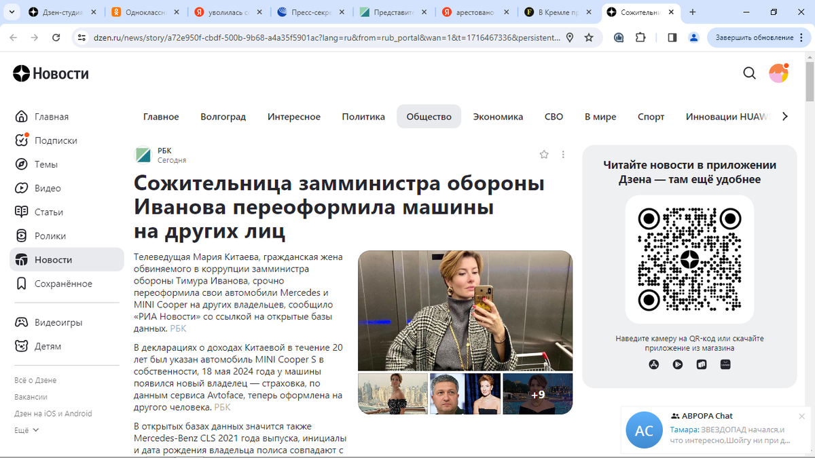Open the site information icon in address bar
815x458 pixels.
tap(81, 37)
